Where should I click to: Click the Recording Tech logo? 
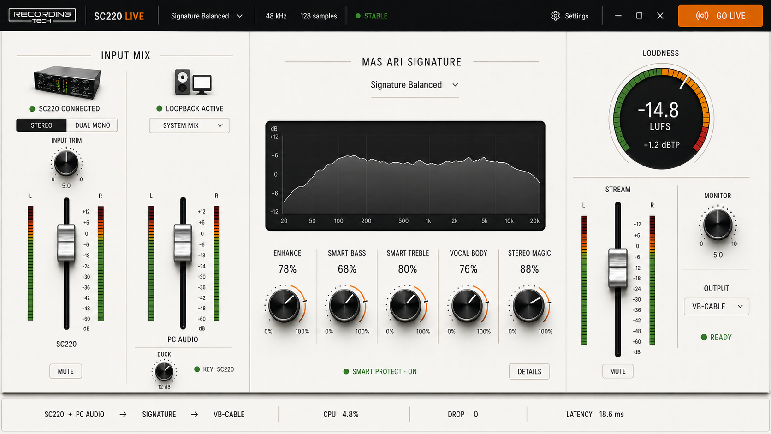point(42,16)
